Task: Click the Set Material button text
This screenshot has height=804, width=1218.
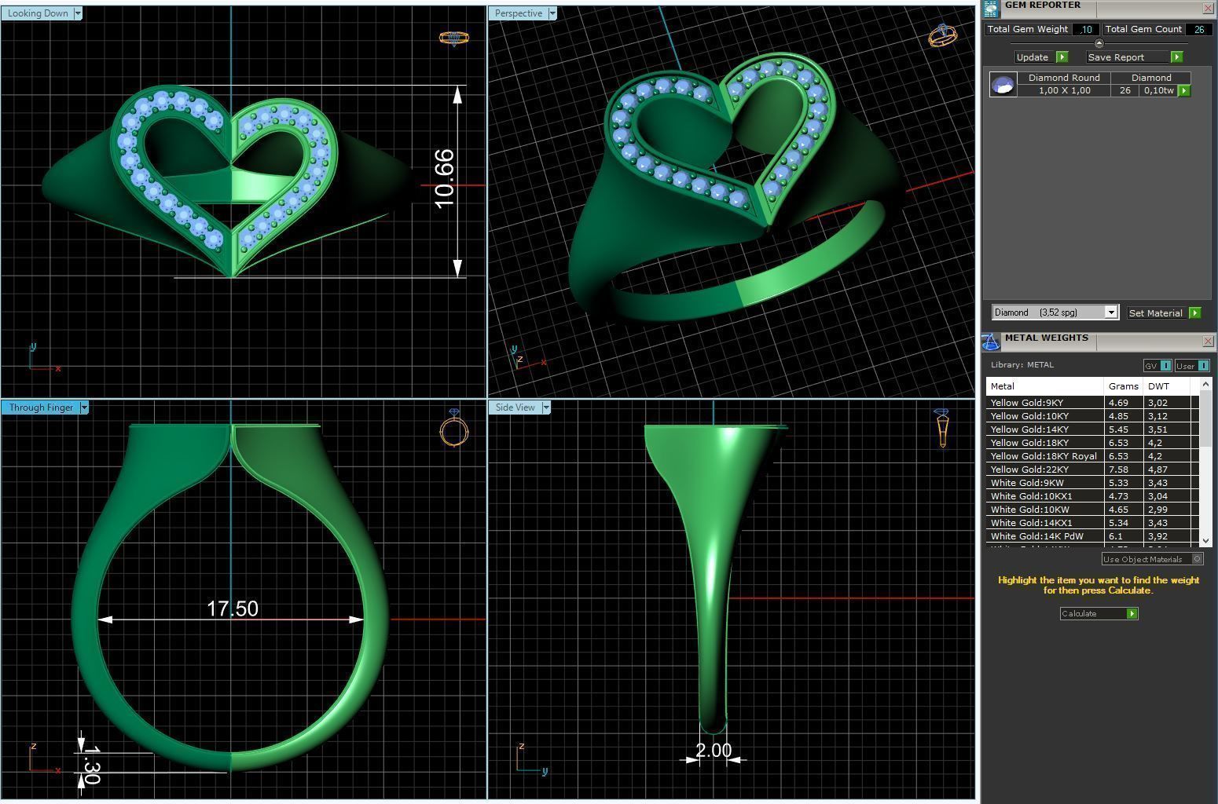Action: (x=1155, y=312)
